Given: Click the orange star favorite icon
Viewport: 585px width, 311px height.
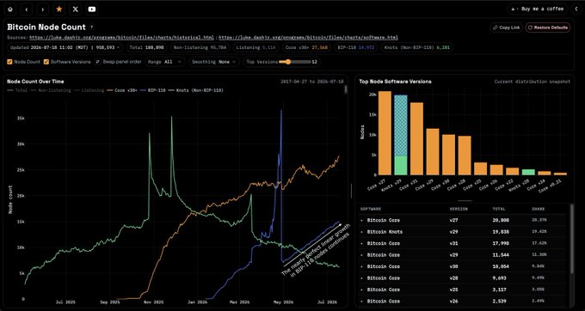Looking at the screenshot, I should pyautogui.click(x=59, y=9).
